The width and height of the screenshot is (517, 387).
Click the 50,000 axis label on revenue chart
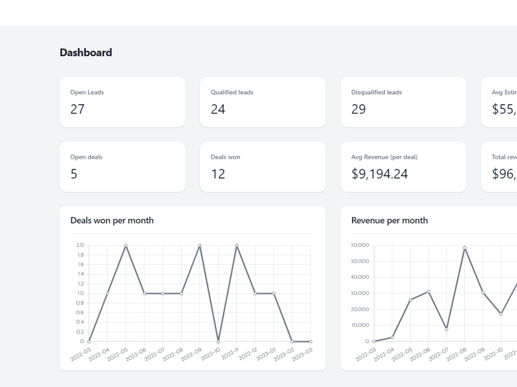coord(359,261)
